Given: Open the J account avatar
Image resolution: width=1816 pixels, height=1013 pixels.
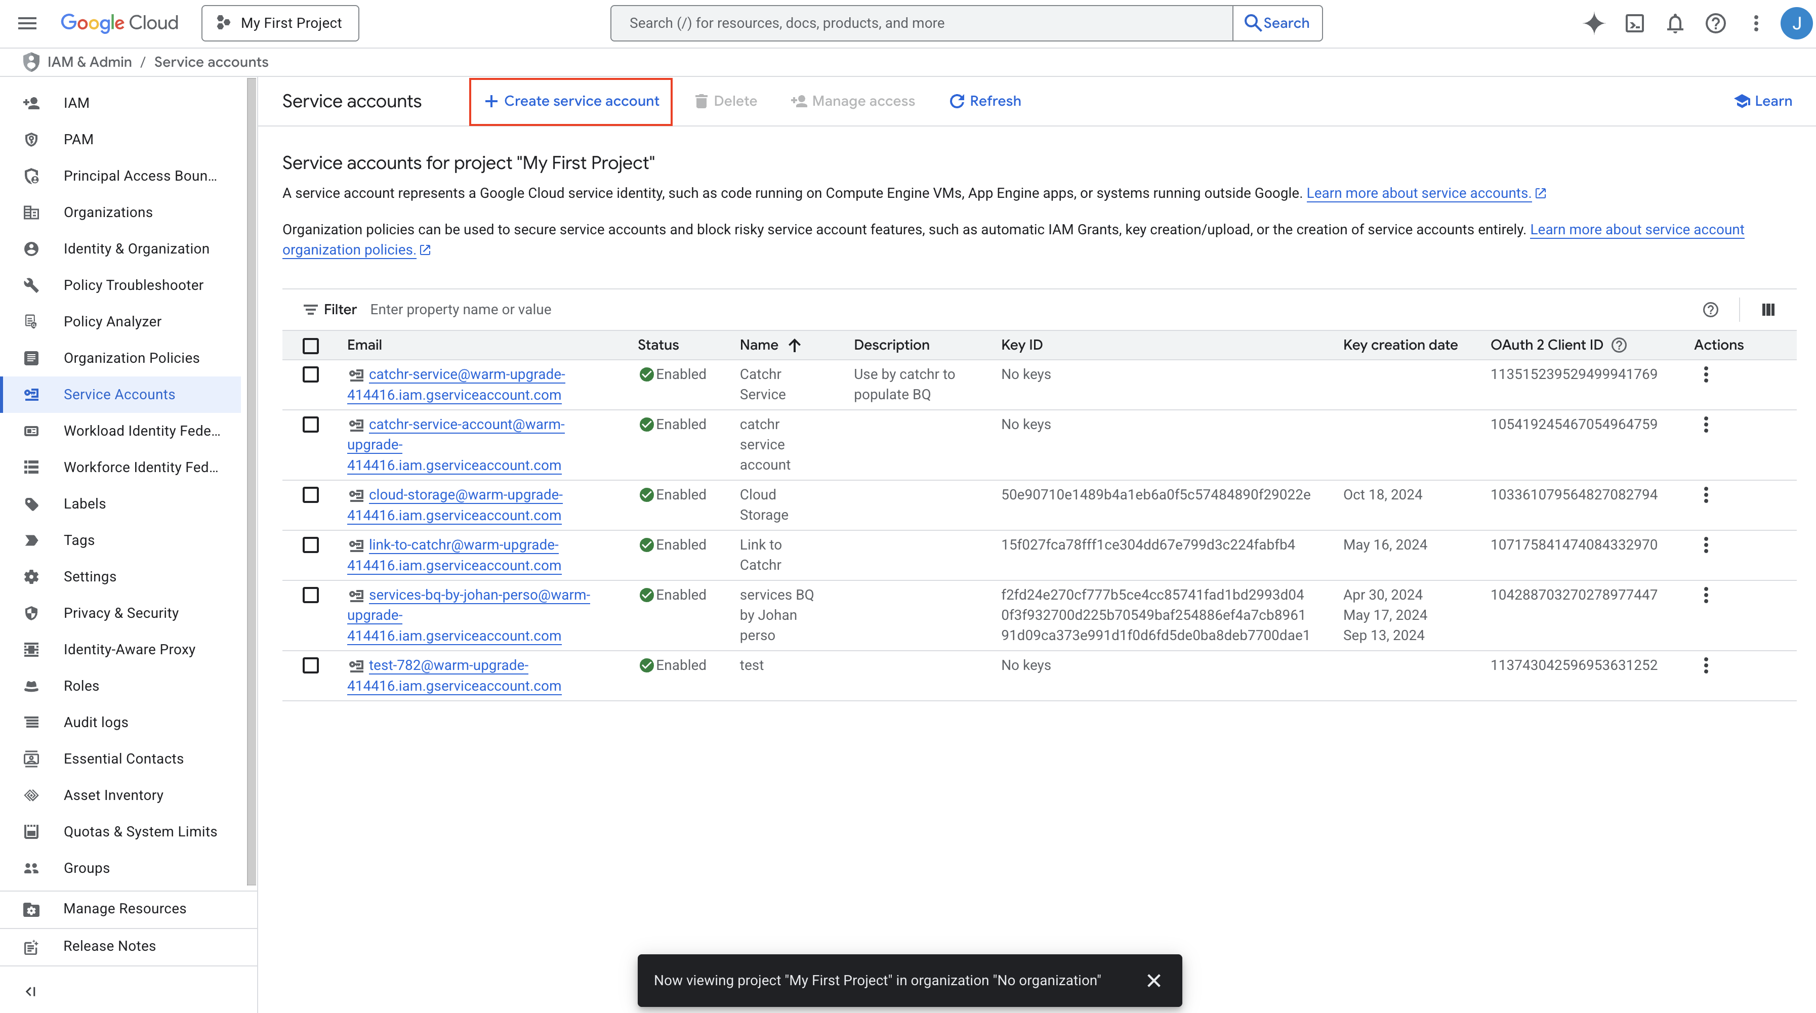Looking at the screenshot, I should (1796, 23).
